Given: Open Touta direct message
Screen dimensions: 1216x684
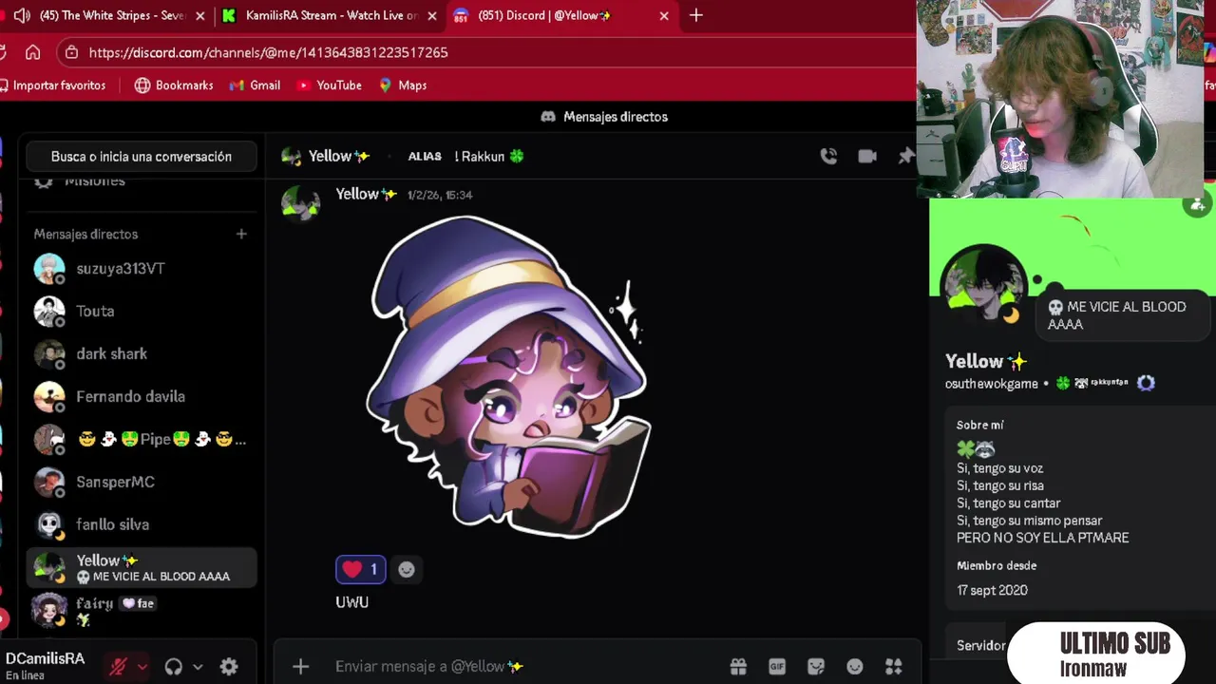Looking at the screenshot, I should pyautogui.click(x=142, y=311).
